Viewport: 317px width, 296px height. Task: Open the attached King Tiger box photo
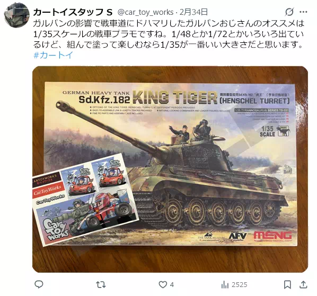pos(170,169)
